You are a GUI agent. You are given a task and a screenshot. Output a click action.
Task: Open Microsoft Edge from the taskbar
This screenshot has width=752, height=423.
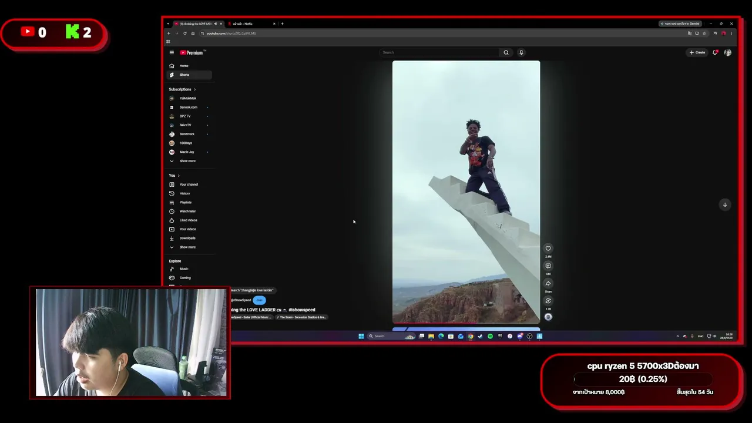tap(441, 336)
